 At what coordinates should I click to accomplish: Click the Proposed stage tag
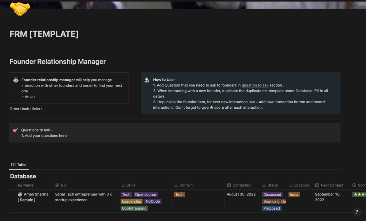(x=271, y=208)
